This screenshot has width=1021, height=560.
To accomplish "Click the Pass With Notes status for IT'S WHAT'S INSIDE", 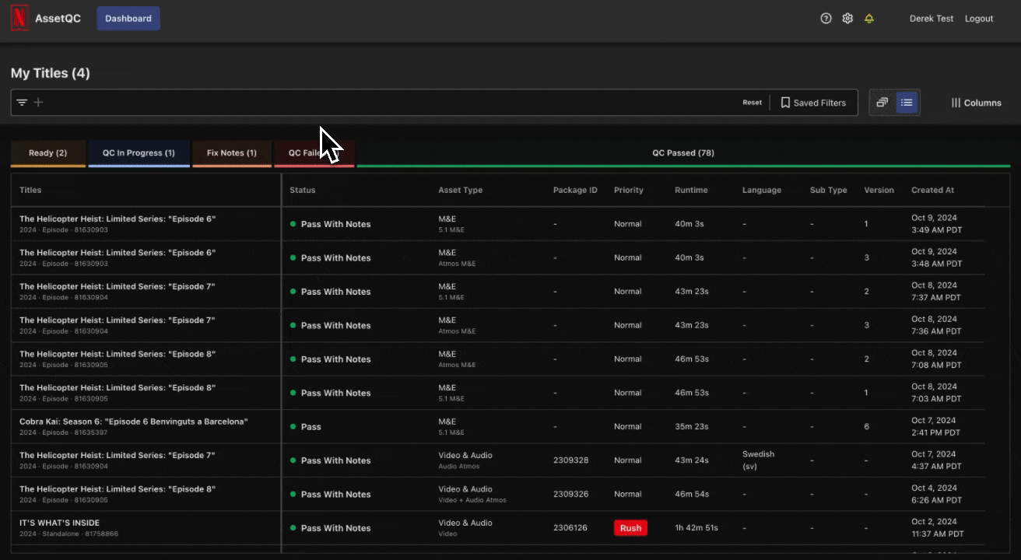I will [x=331, y=528].
